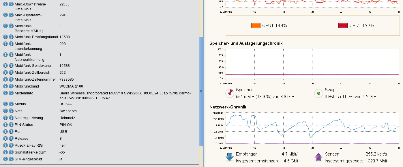Open the red CPU2 color swatch
Image resolution: width=403 pixels, height=167 pixels.
click(x=343, y=26)
